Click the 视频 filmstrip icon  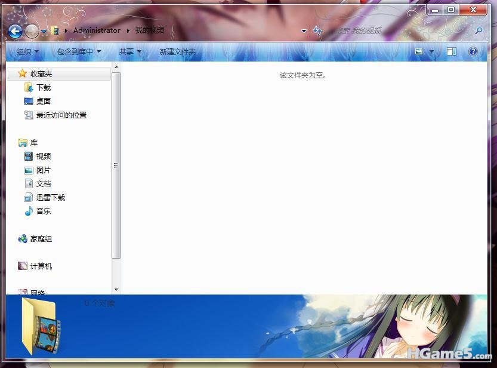[29, 156]
